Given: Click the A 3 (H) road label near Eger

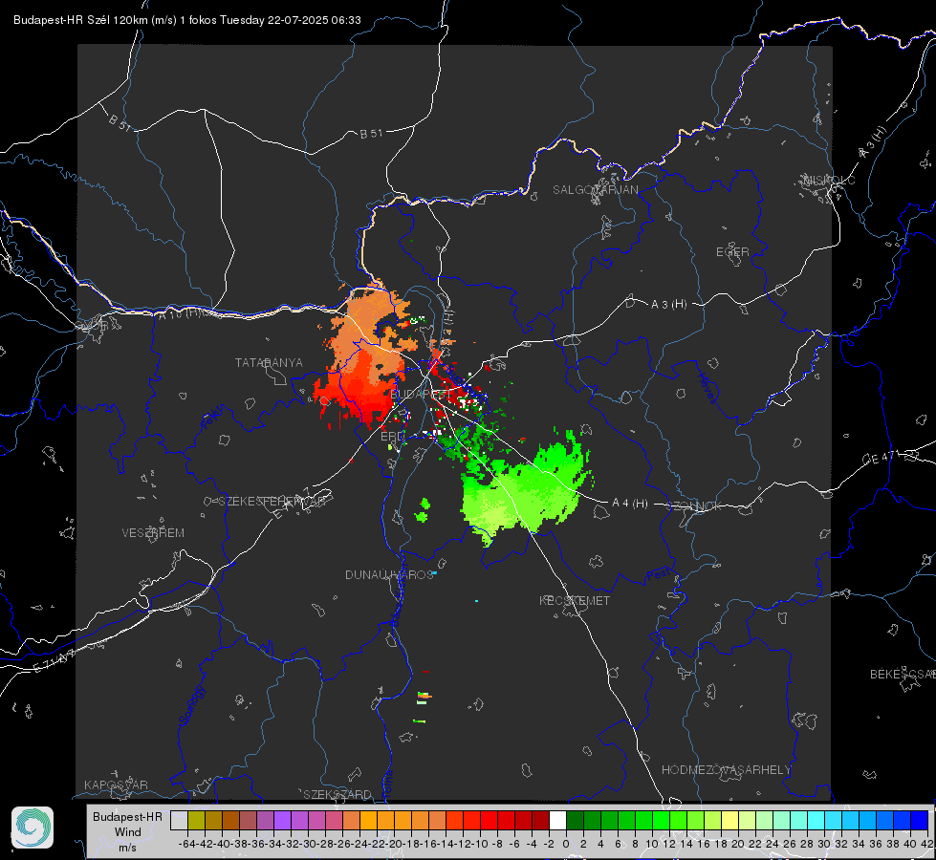Looking at the screenshot, I should 668,305.
